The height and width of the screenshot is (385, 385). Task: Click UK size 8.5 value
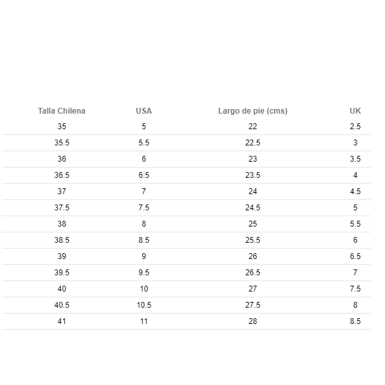355,321
